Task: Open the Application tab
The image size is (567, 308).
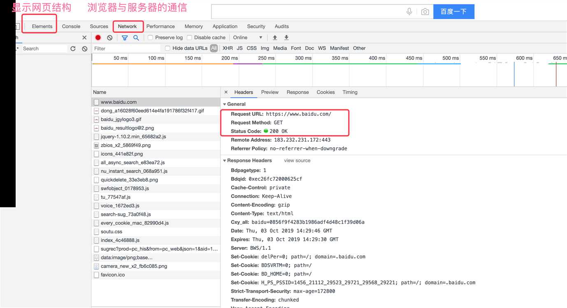Action: (x=225, y=26)
